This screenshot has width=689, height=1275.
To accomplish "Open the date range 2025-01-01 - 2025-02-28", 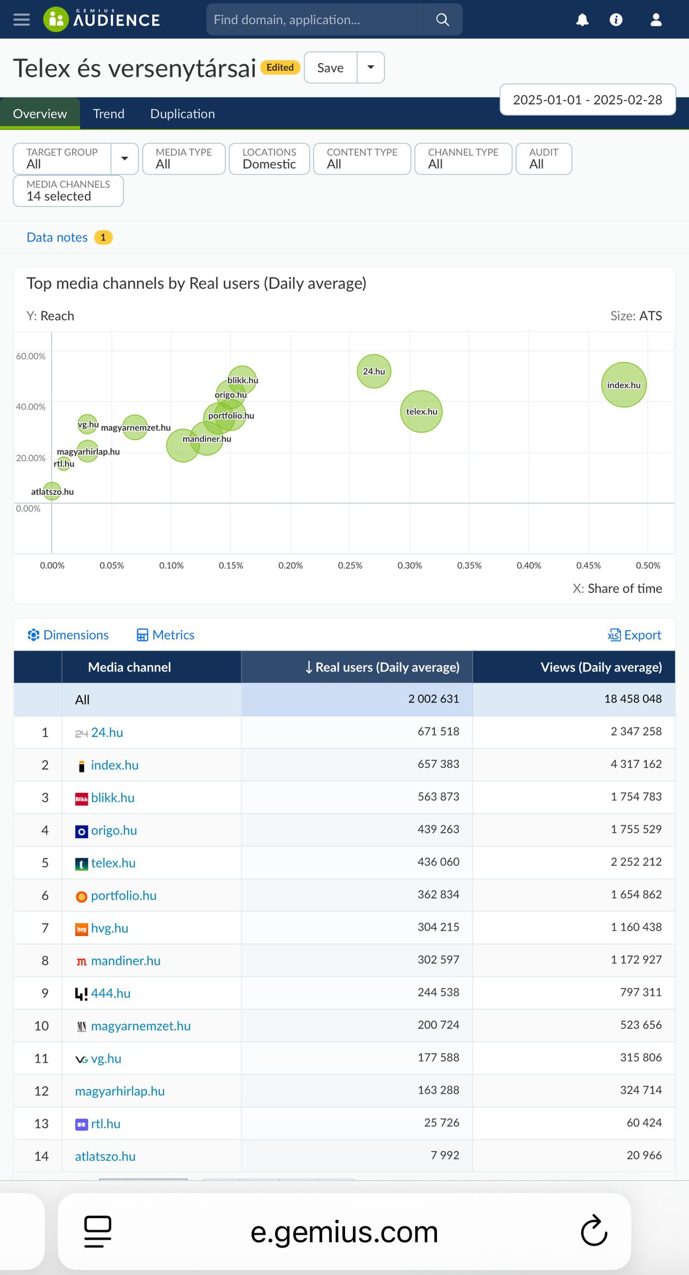I will click(587, 99).
